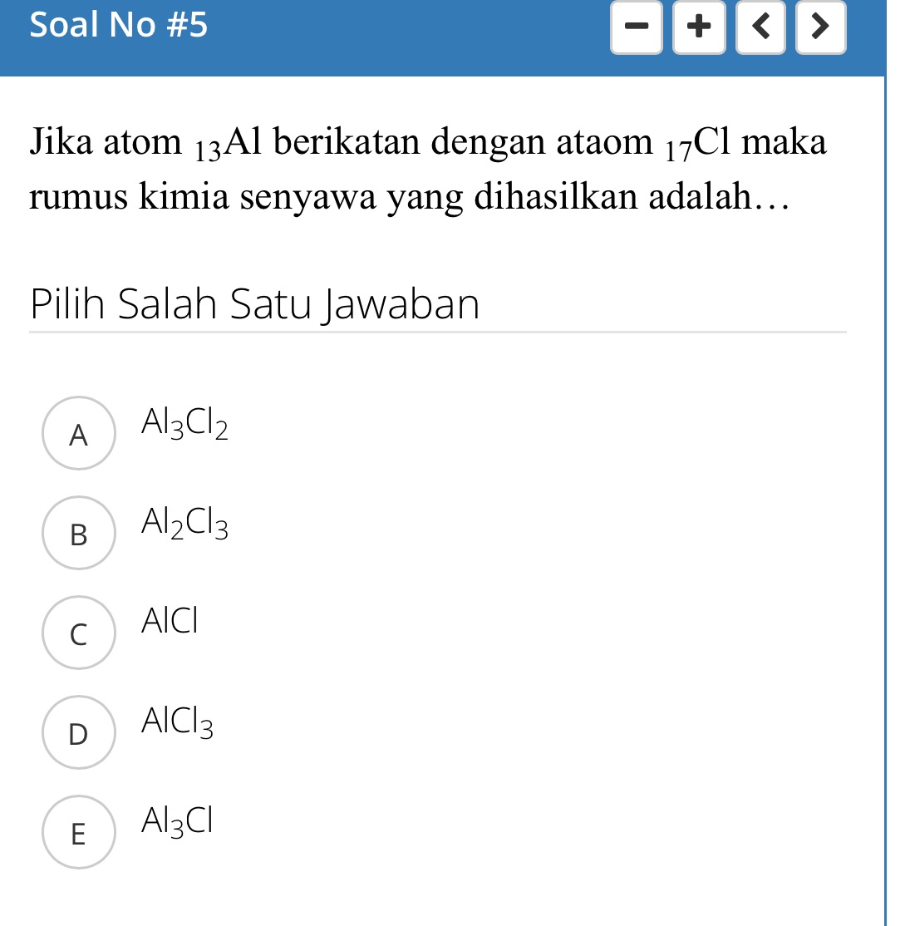Screen dimensions: 905x926
Task: Choose answer option D for AlCl3
Action: [78, 732]
